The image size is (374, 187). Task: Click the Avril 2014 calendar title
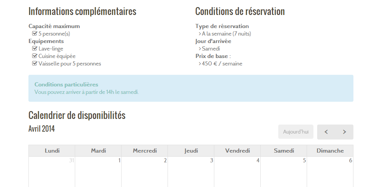42,129
